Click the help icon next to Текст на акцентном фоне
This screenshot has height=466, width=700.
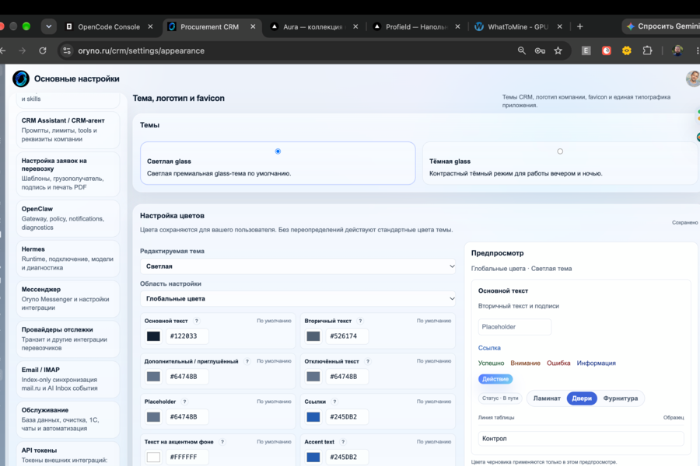(222, 442)
